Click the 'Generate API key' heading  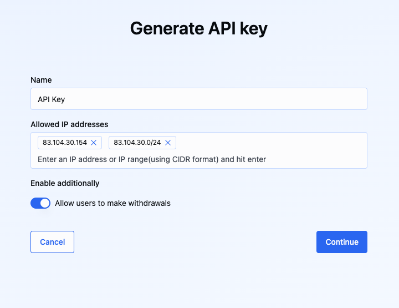tap(198, 29)
